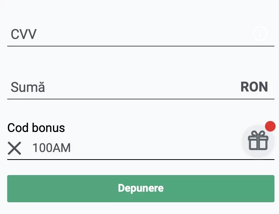Click the CVV info circle icon

pos(260,33)
